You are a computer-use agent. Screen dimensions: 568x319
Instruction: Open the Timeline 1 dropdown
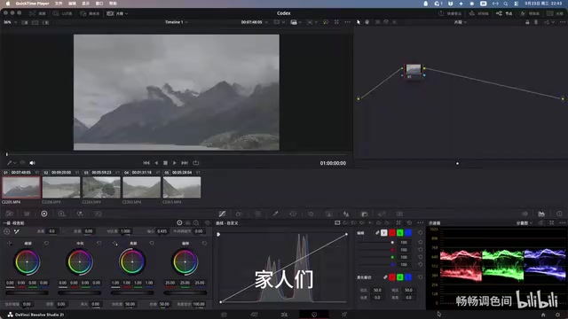pyautogui.click(x=177, y=22)
